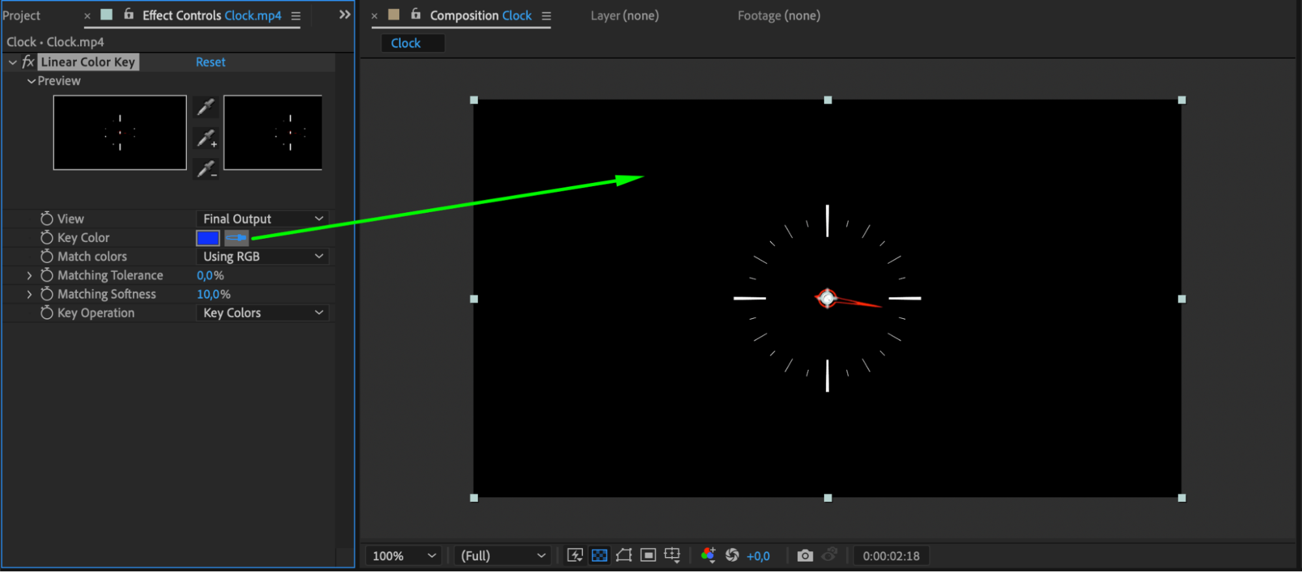Open the Footage (none) tab

pos(778,16)
